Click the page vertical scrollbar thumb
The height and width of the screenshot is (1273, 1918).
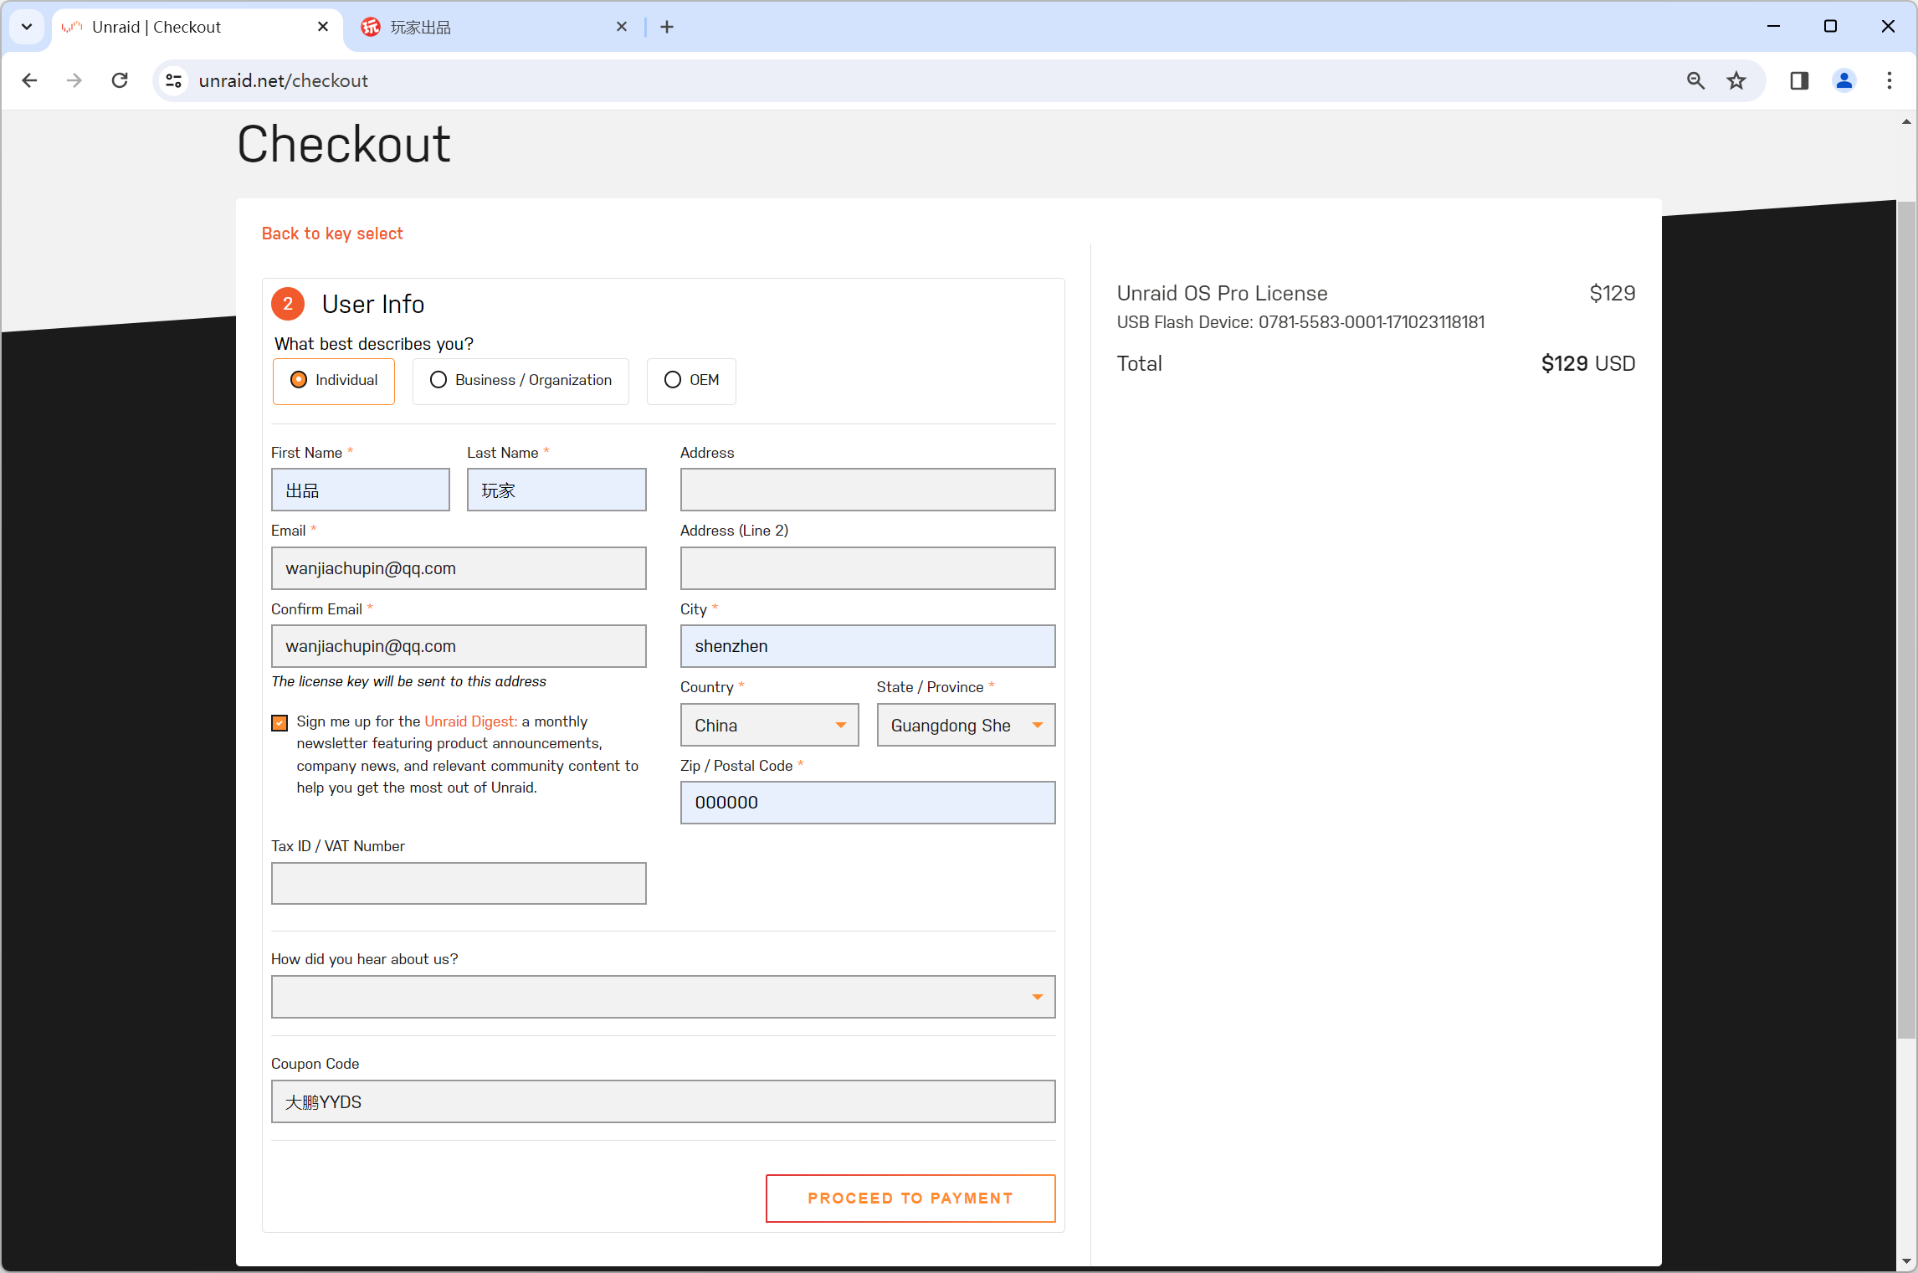point(1906,619)
